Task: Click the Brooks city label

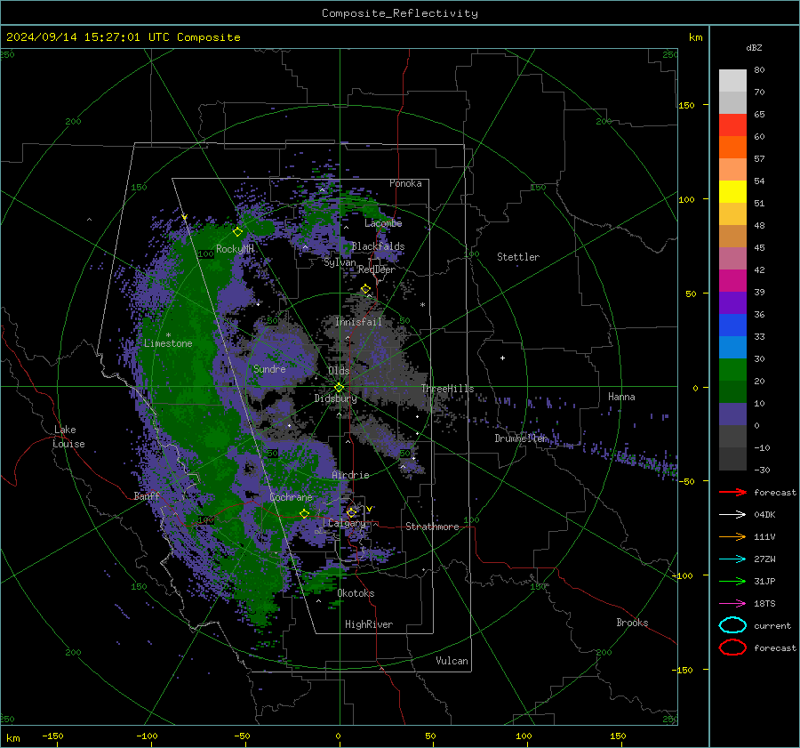Action: [632, 623]
